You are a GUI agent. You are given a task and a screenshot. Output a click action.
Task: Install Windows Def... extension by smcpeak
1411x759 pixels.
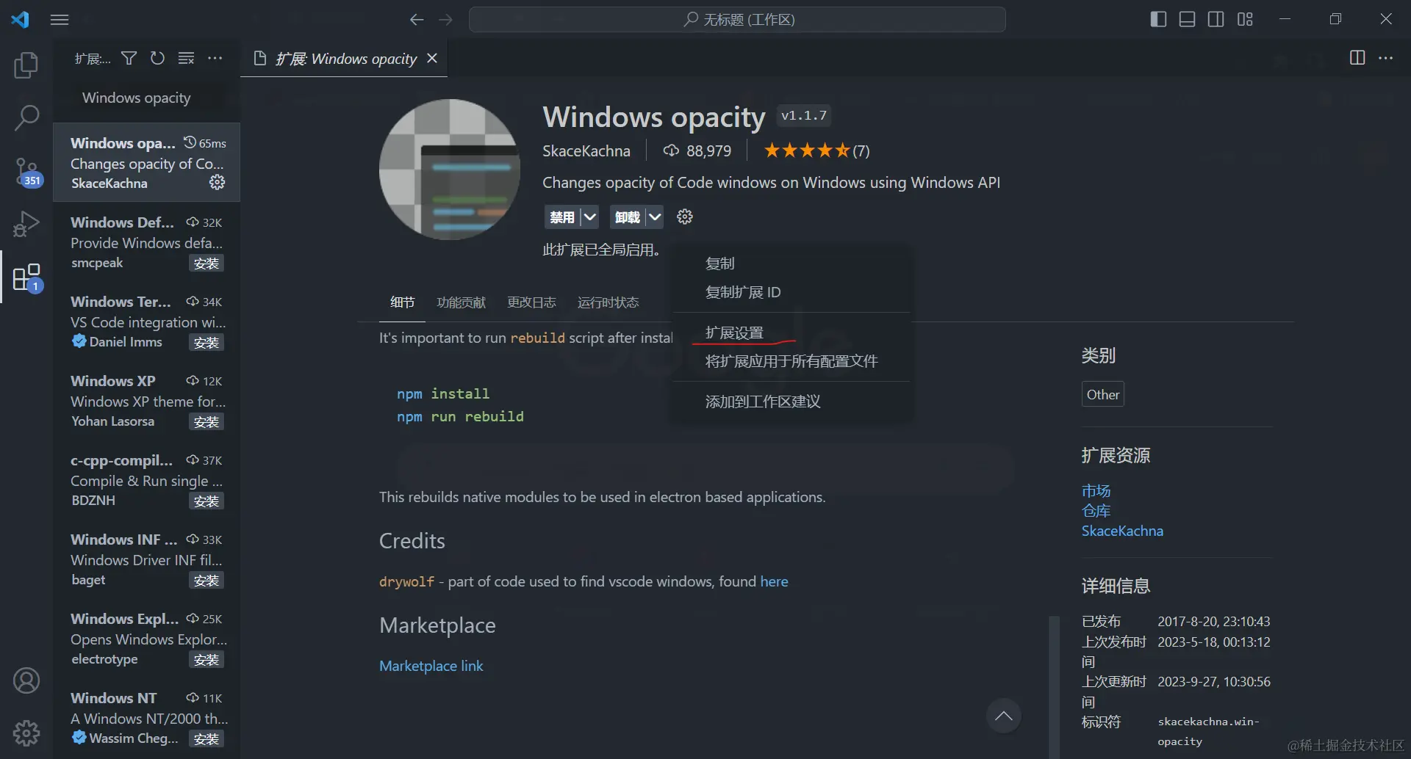click(207, 263)
